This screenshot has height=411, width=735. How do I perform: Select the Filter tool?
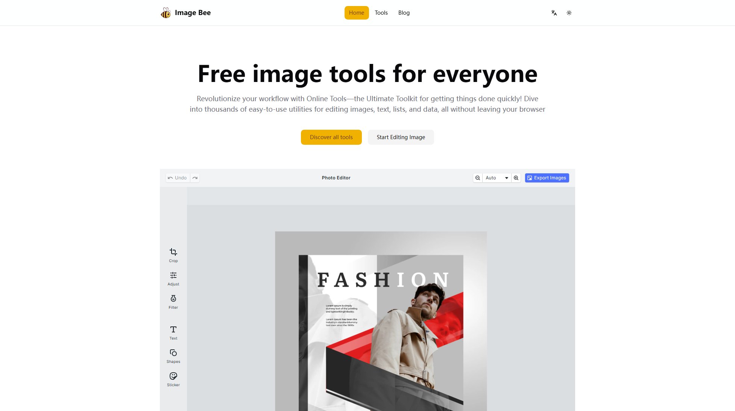pos(173,302)
